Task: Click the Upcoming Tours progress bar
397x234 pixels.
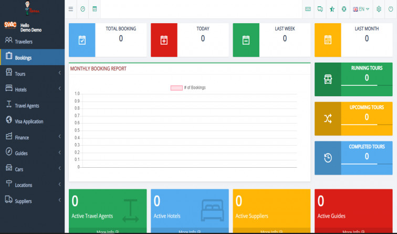Action: click(367, 125)
